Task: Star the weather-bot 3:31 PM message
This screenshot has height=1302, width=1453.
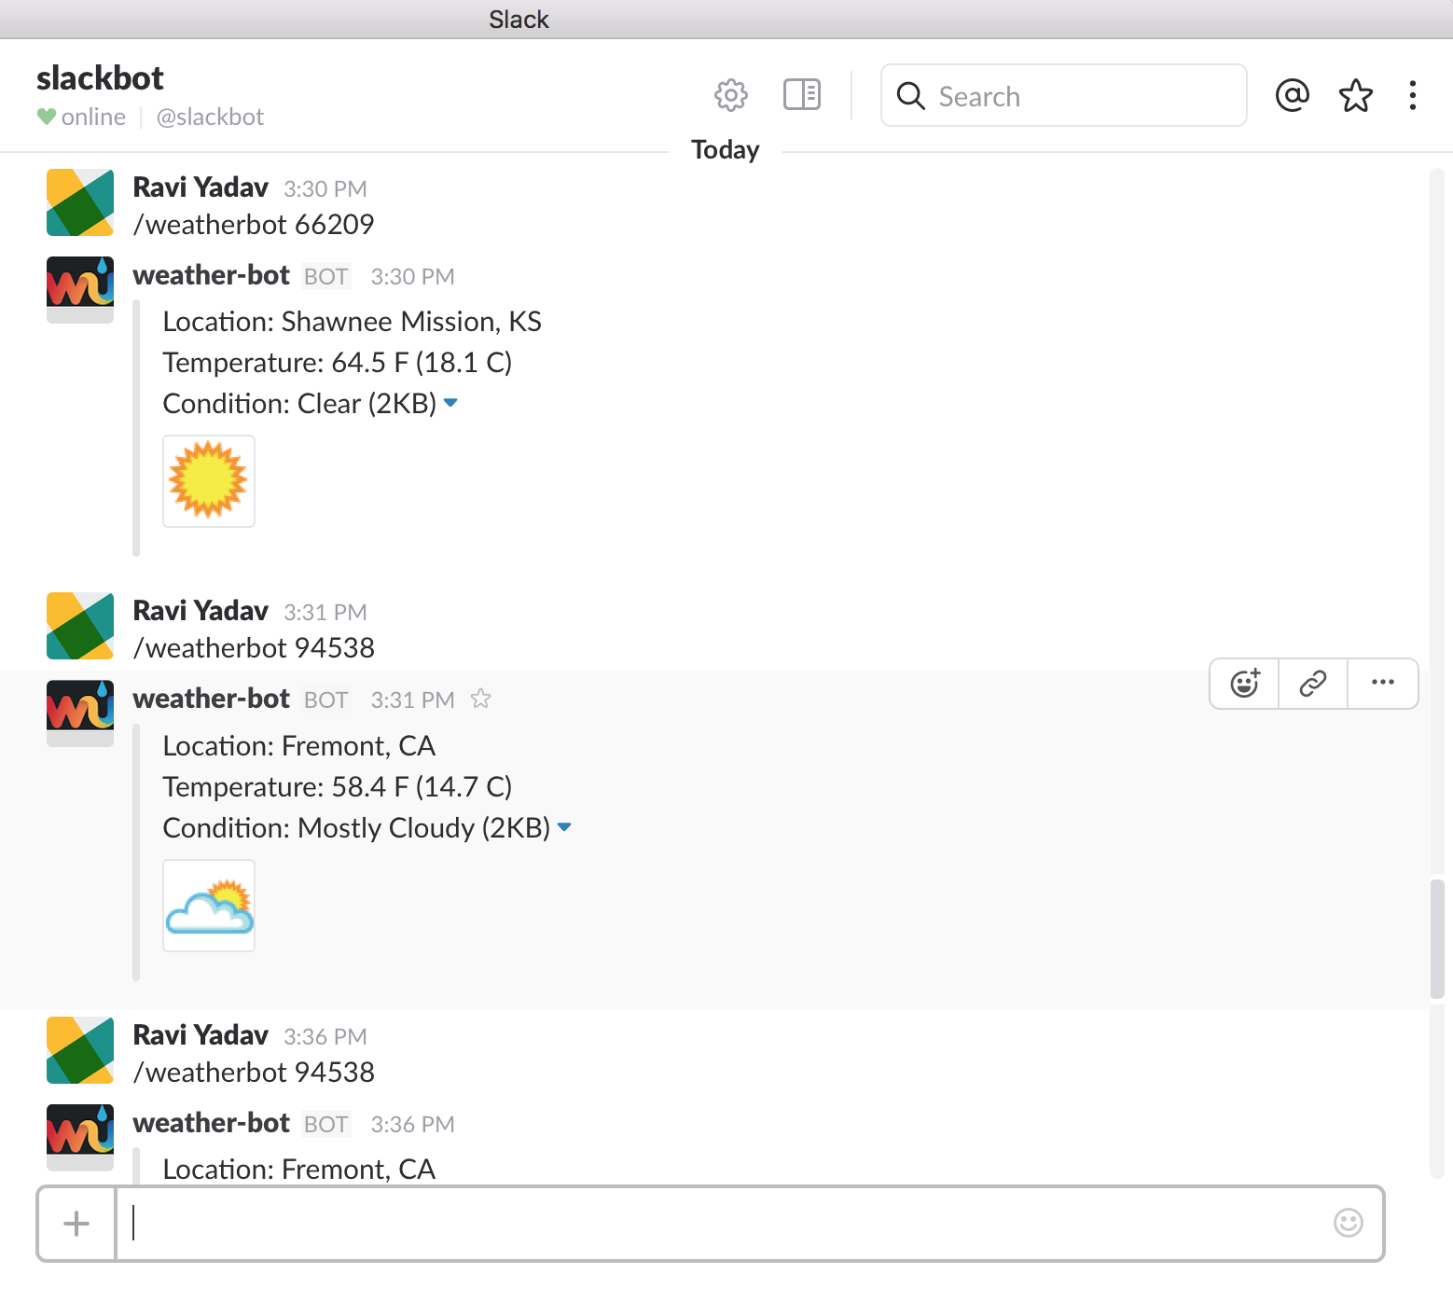Action: pyautogui.click(x=480, y=699)
